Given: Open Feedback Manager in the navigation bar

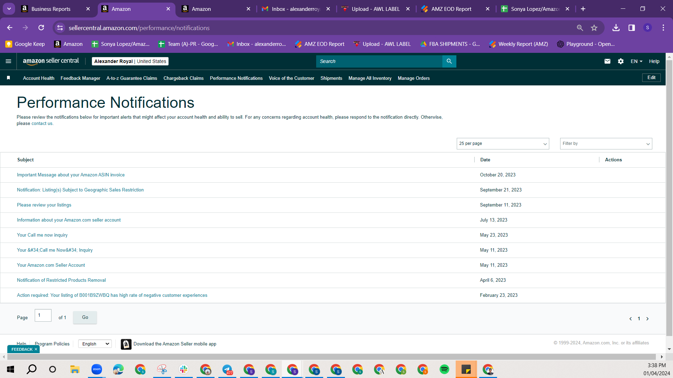Looking at the screenshot, I should click(x=80, y=78).
